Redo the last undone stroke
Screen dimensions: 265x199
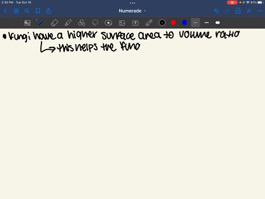pos(227,11)
